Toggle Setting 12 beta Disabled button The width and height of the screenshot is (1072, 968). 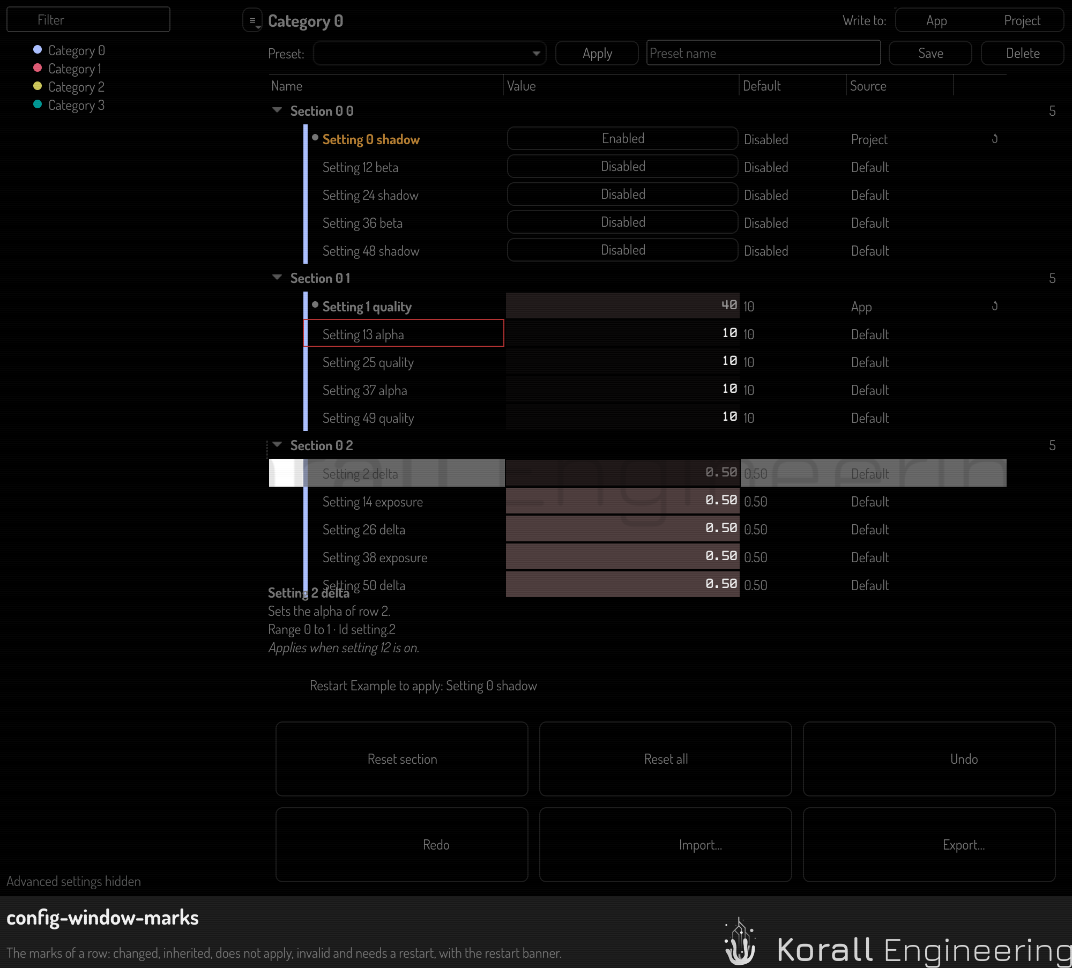coord(623,166)
